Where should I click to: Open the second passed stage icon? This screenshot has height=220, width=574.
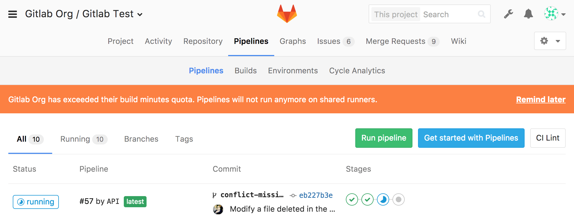[367, 199]
